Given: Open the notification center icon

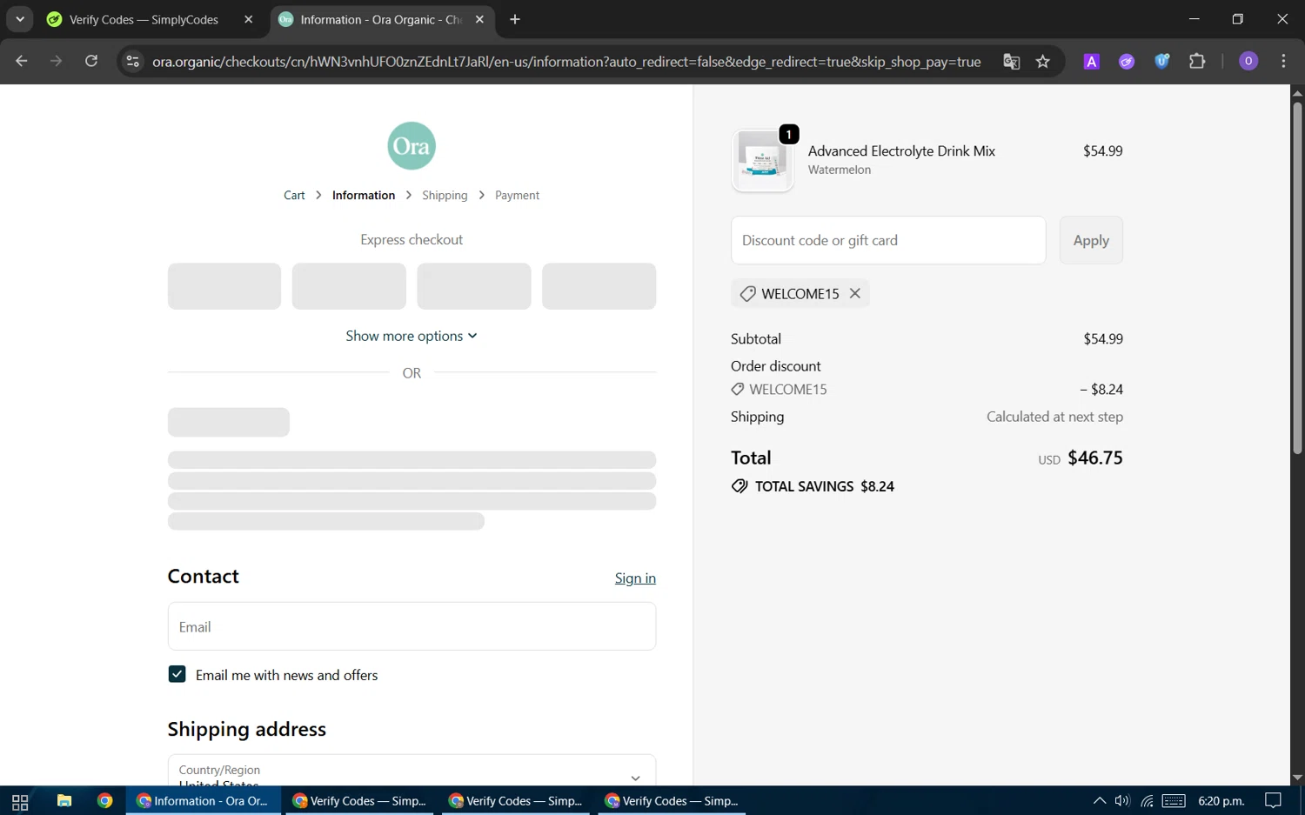Looking at the screenshot, I should coord(1273,801).
